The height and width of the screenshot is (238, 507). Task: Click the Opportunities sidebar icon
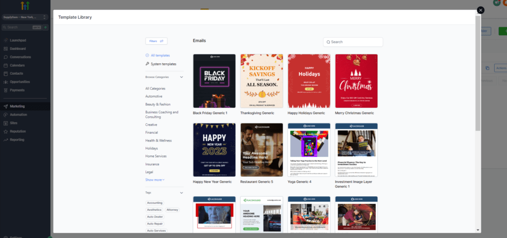(6, 82)
